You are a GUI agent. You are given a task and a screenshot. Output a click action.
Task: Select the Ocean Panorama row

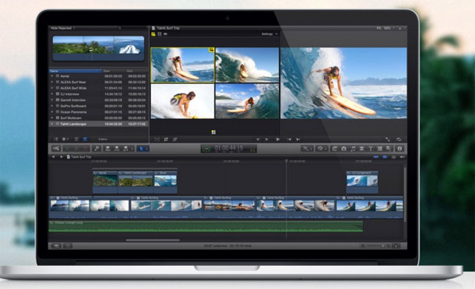coord(98,112)
